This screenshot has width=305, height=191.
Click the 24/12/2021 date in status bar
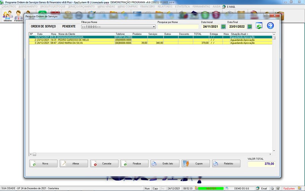point(174,188)
